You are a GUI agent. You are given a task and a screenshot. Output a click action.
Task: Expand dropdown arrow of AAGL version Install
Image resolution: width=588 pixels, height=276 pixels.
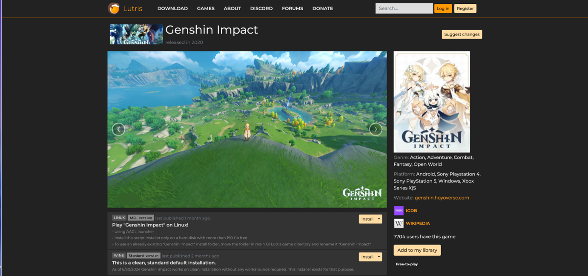[379, 219]
